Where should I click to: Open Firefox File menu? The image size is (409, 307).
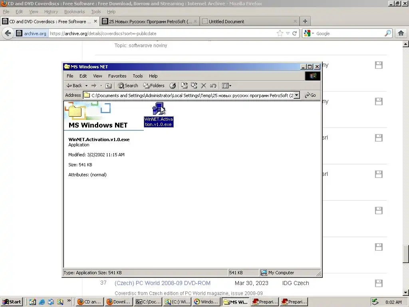pyautogui.click(x=6, y=12)
